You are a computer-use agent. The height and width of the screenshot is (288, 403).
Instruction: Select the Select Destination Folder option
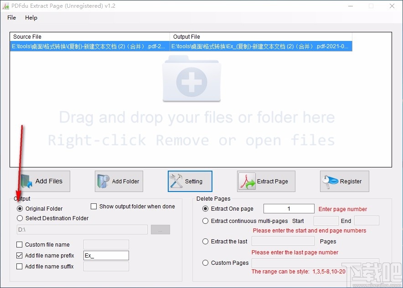click(x=20, y=218)
